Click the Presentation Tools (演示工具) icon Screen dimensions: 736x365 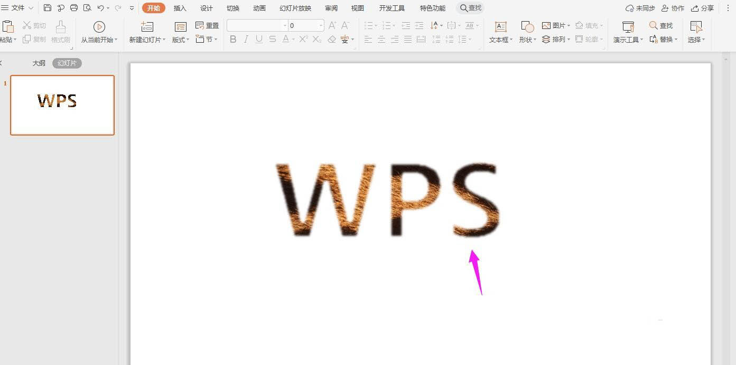tap(628, 27)
